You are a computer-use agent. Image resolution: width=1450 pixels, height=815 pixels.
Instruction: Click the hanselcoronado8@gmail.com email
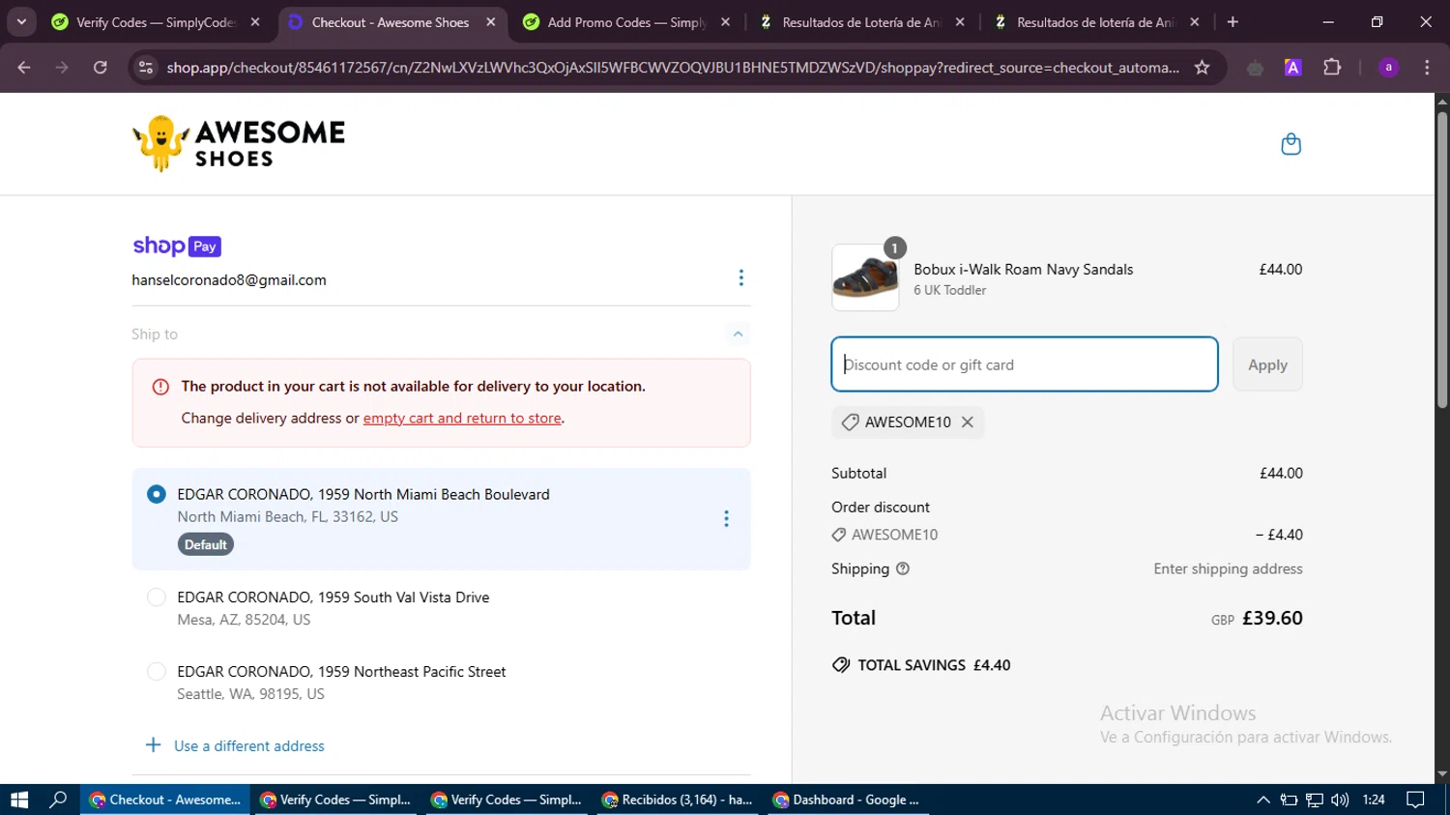pos(229,280)
